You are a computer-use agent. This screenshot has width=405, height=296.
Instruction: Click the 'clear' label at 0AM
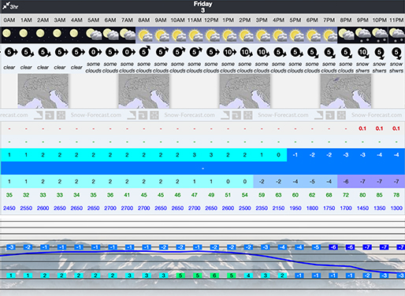click(x=9, y=68)
